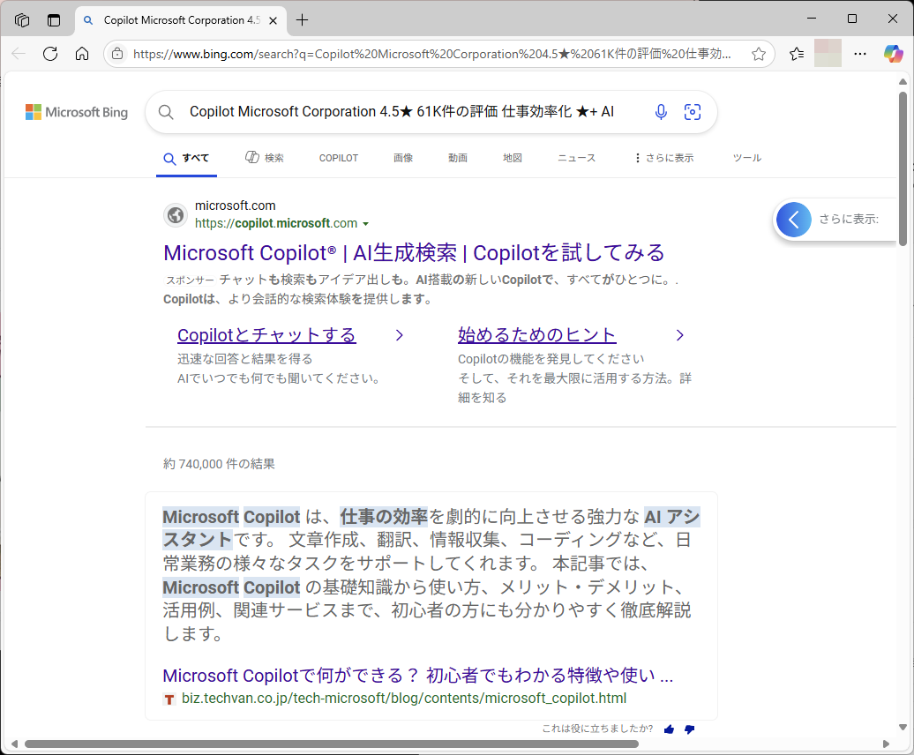Toggle the favorite star for this page
This screenshot has width=914, height=755.
[x=759, y=53]
